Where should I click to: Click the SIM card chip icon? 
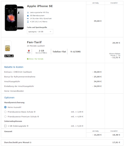[x=8, y=48]
